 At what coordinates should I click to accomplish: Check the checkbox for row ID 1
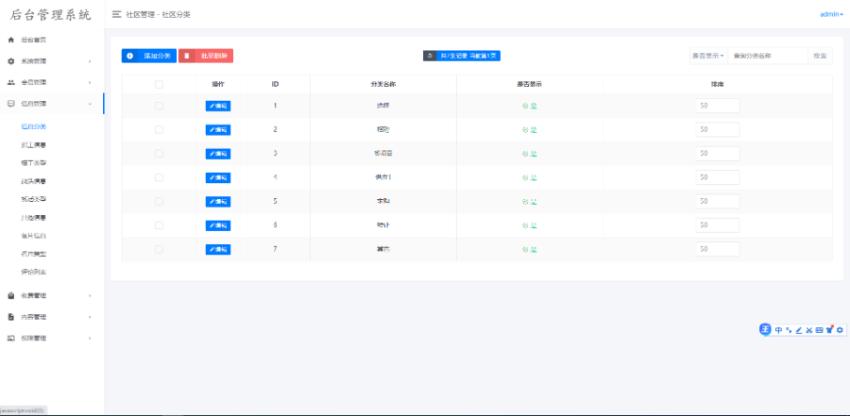pyautogui.click(x=159, y=106)
